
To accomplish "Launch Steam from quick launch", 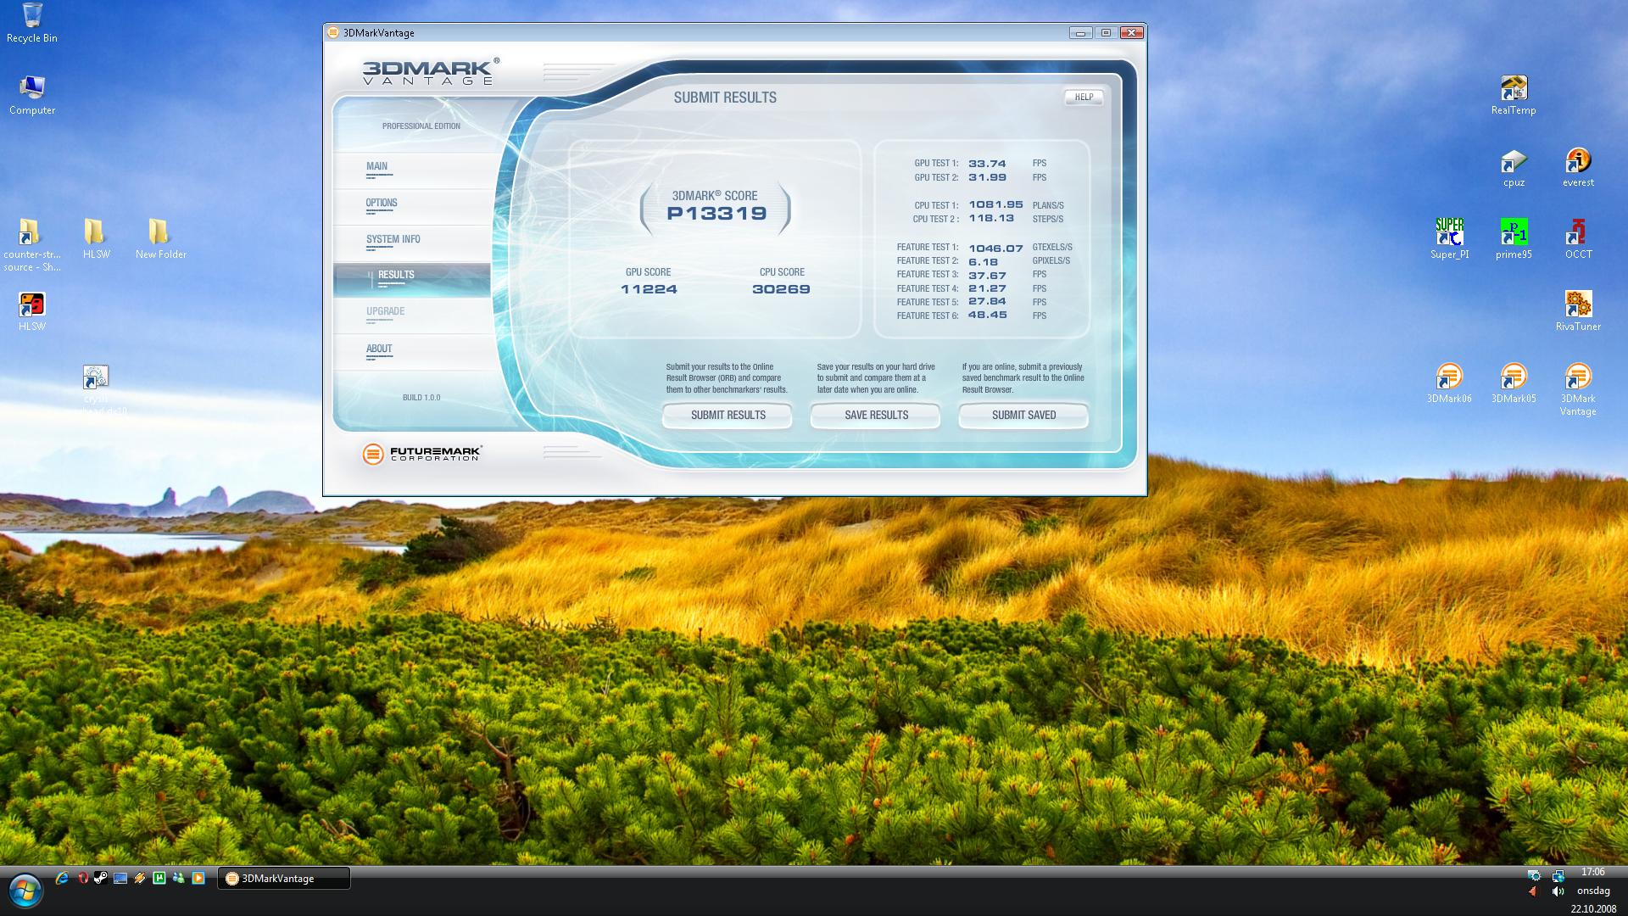I will pyautogui.click(x=100, y=878).
